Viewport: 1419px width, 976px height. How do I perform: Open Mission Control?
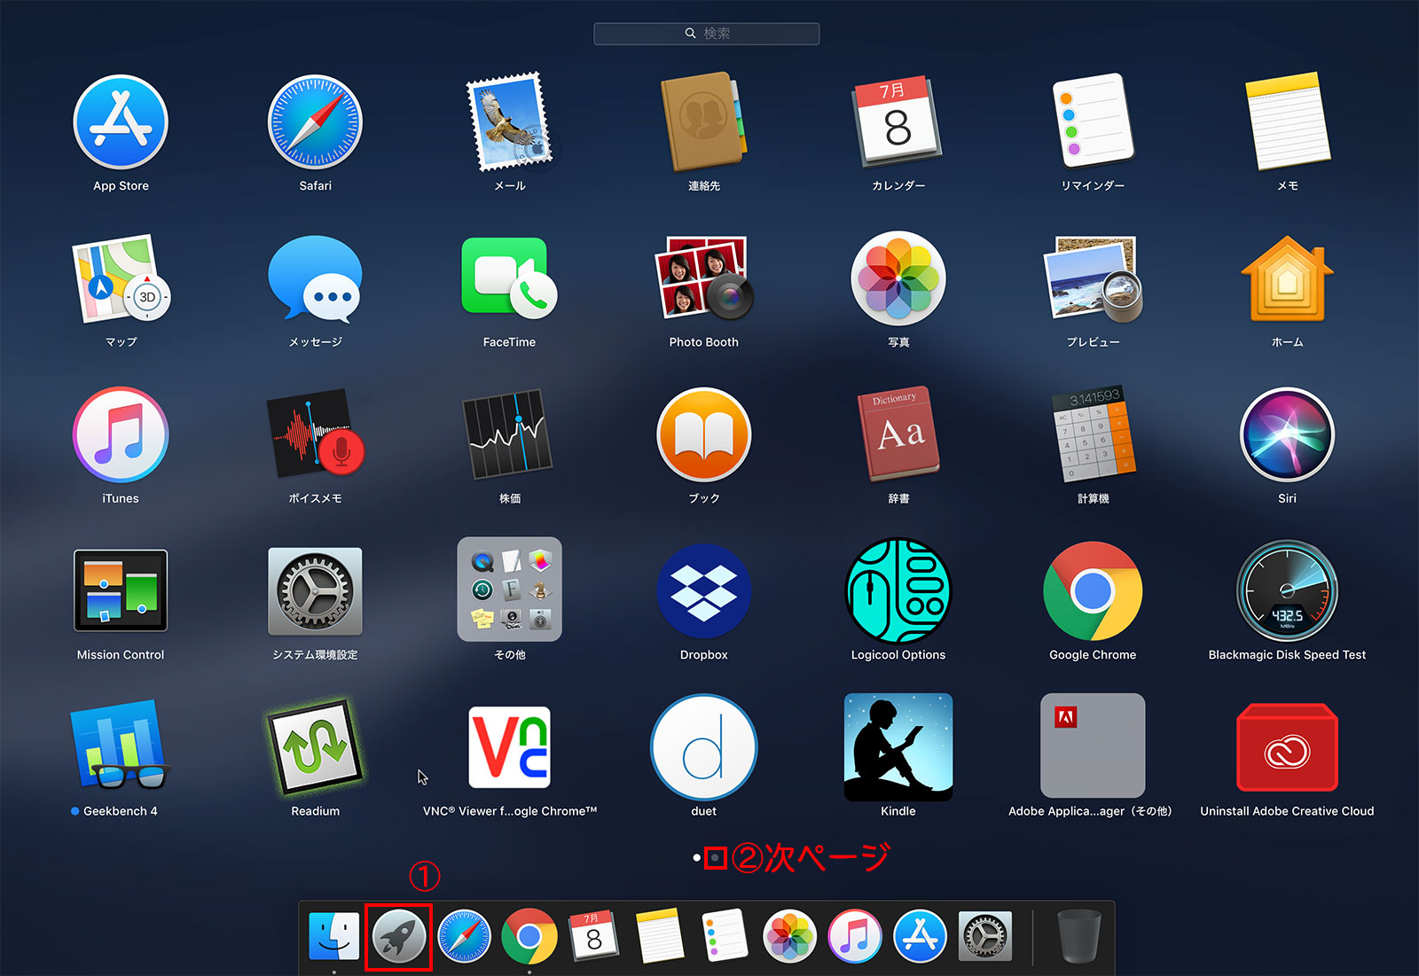coord(121,590)
